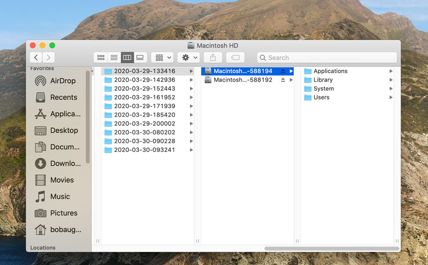This screenshot has height=265, width=428.
Task: Click the Macintosh HD title proxy icon
Action: [x=191, y=46]
